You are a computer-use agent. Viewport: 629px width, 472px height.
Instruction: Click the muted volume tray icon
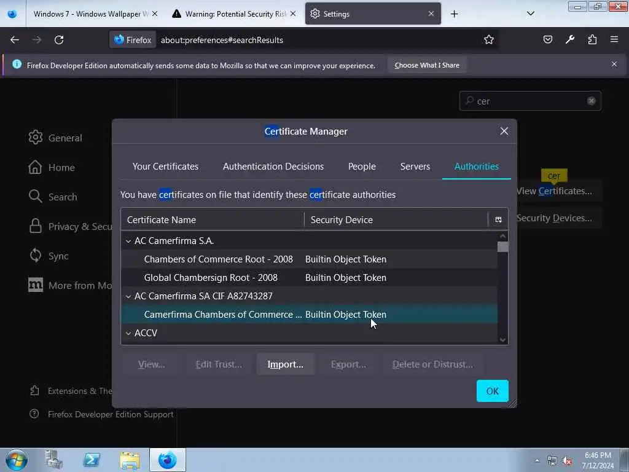567,461
